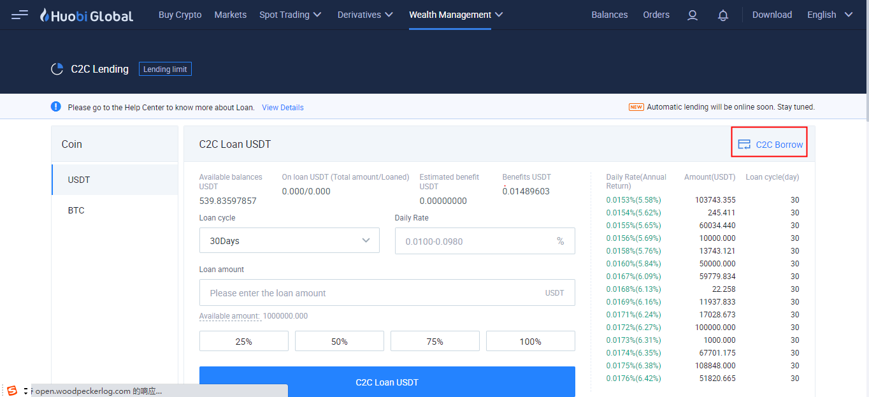Click the Sogou input method icon
869x397 pixels.
pyautogui.click(x=12, y=391)
